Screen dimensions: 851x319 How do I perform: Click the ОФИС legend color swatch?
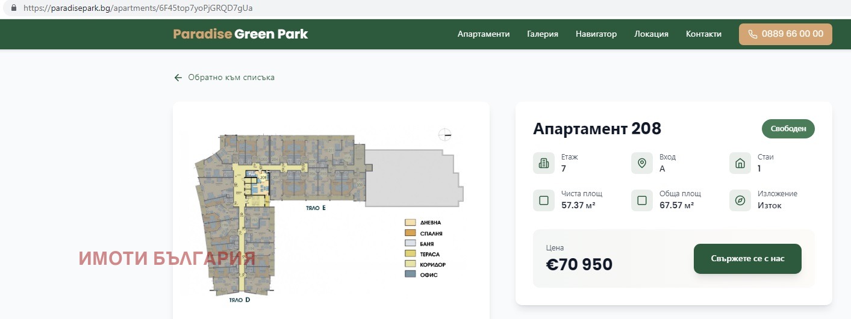click(410, 274)
